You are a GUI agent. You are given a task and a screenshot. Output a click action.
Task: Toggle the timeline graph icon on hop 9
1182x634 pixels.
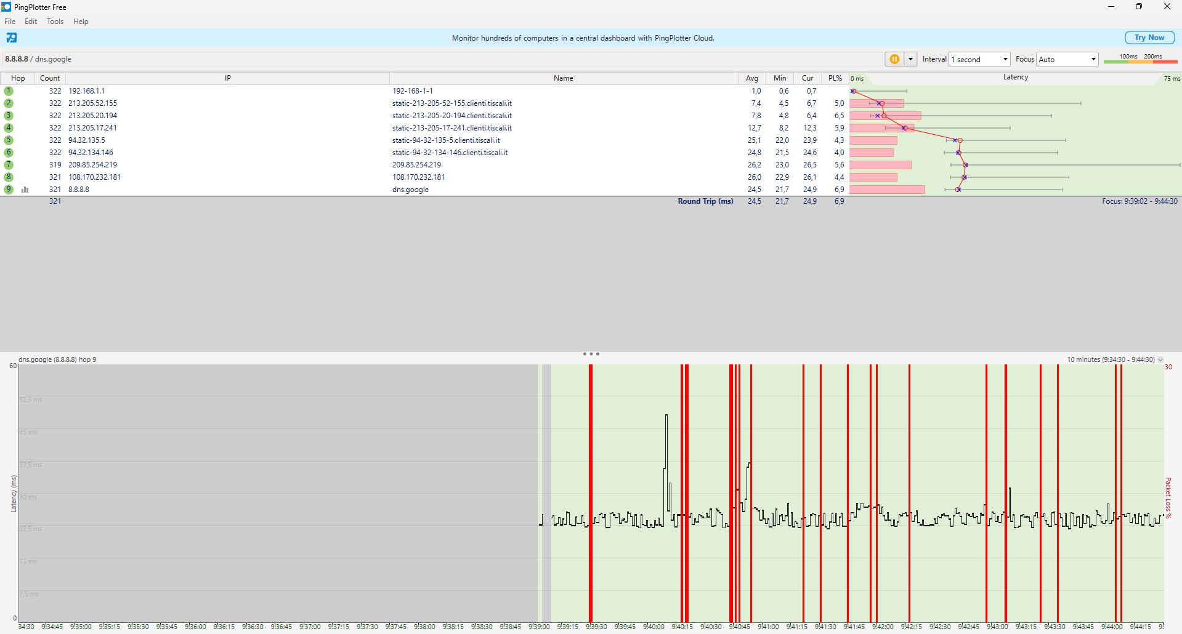25,190
